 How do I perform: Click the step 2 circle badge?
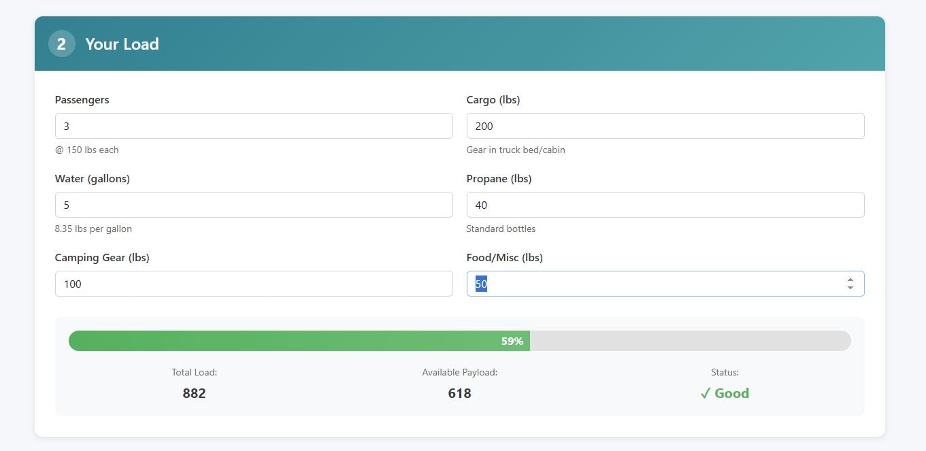click(61, 44)
